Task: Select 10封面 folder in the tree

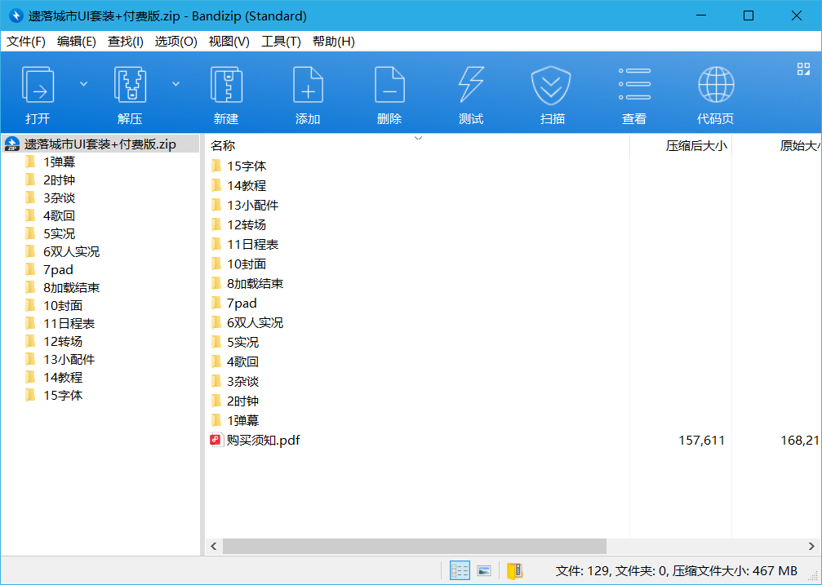Action: point(63,305)
